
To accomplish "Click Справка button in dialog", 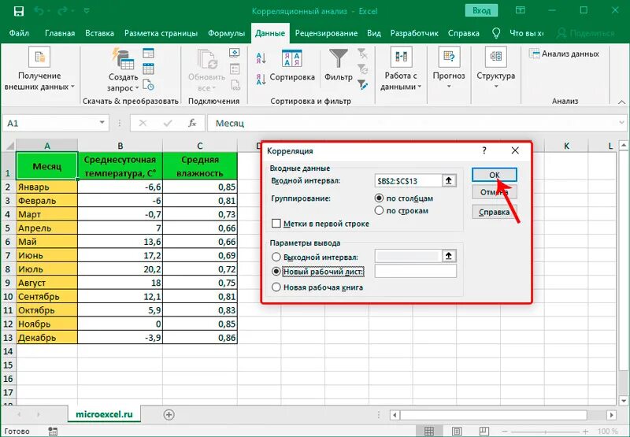I will (495, 212).
